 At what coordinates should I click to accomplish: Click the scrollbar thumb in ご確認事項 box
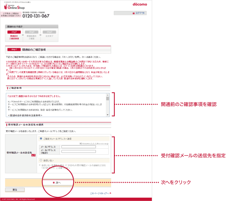pyautogui.click(x=108, y=98)
